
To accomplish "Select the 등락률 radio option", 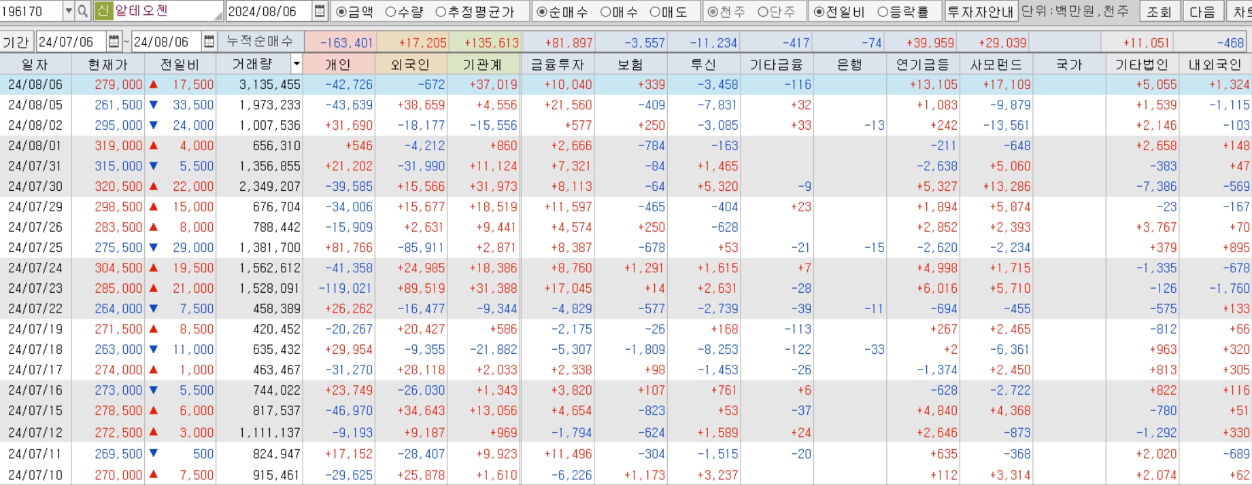I will 903,12.
